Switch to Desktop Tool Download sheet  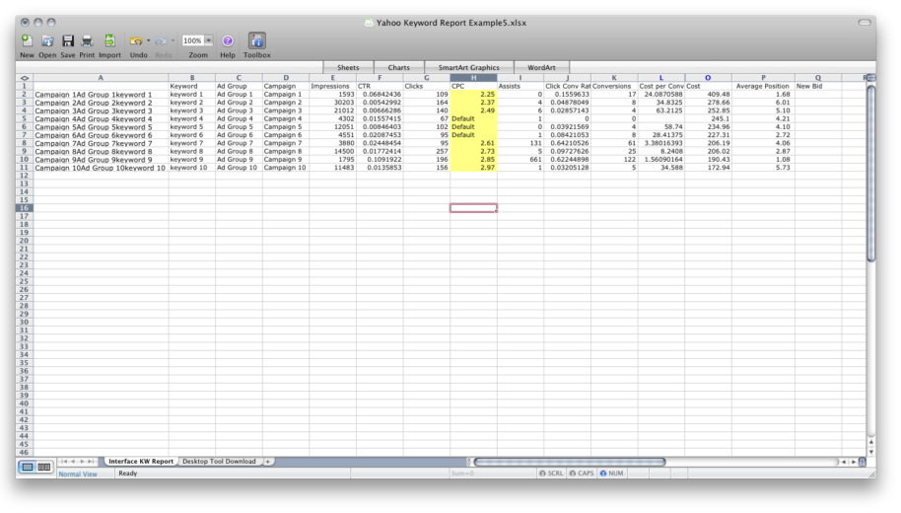pos(219,462)
